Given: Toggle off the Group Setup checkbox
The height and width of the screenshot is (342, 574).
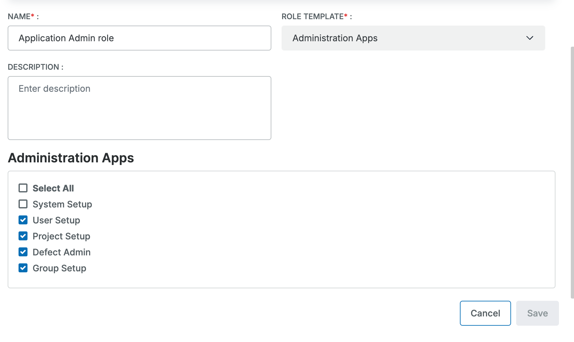Looking at the screenshot, I should [23, 268].
